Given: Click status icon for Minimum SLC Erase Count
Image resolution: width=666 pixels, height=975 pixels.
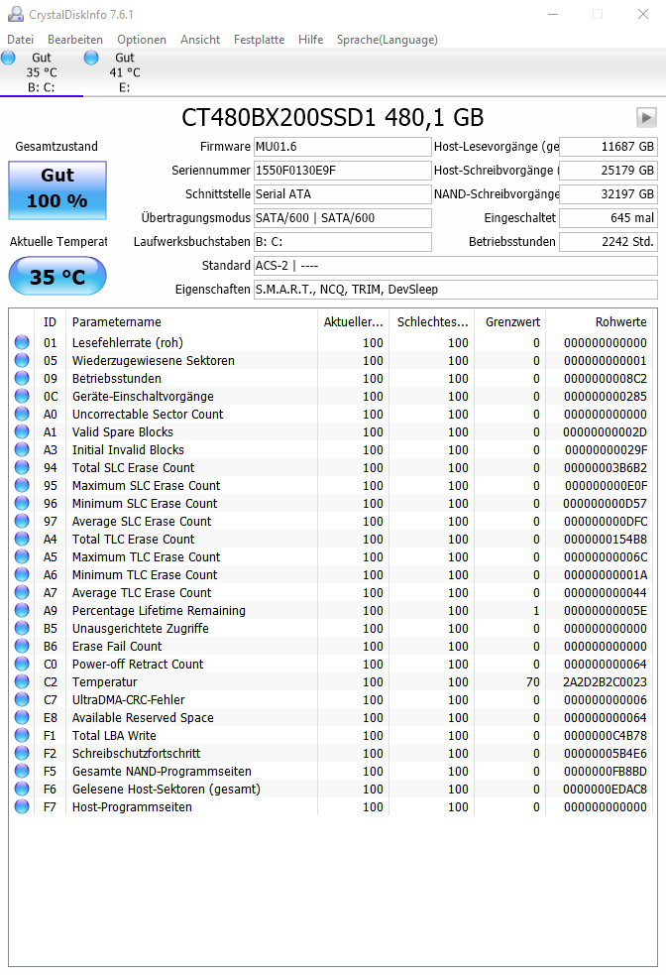Looking at the screenshot, I should 22,503.
